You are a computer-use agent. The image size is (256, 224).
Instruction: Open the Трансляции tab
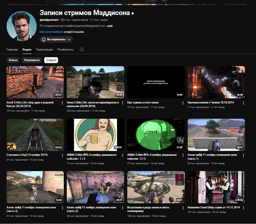(x=45, y=49)
